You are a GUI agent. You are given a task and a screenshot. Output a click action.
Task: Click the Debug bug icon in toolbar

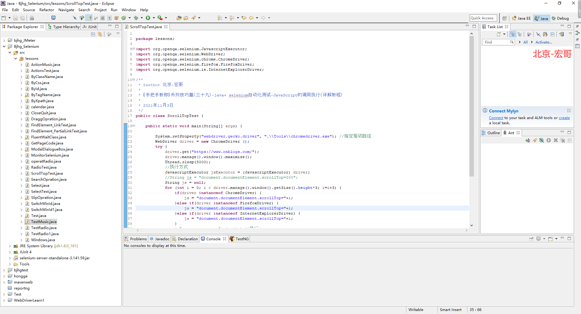click(x=136, y=18)
